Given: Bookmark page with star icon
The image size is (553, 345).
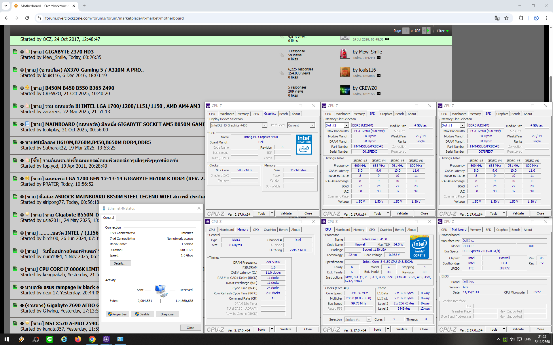Looking at the screenshot, I should (x=506, y=18).
